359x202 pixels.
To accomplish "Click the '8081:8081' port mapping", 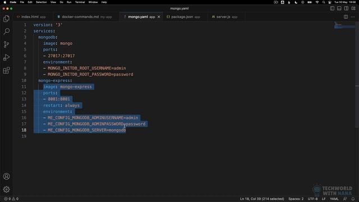I will click(59, 99).
